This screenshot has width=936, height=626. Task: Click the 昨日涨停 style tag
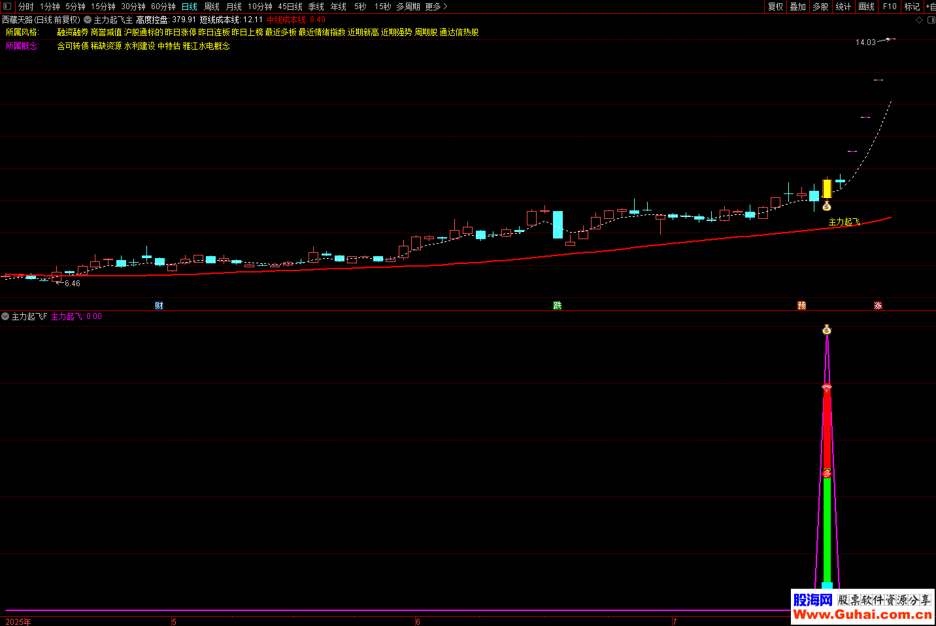[x=180, y=32]
